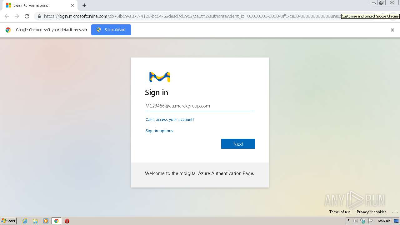Dismiss the default browser notification bar

[x=392, y=30]
